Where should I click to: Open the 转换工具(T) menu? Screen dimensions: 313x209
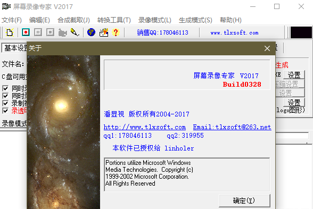coord(114,20)
